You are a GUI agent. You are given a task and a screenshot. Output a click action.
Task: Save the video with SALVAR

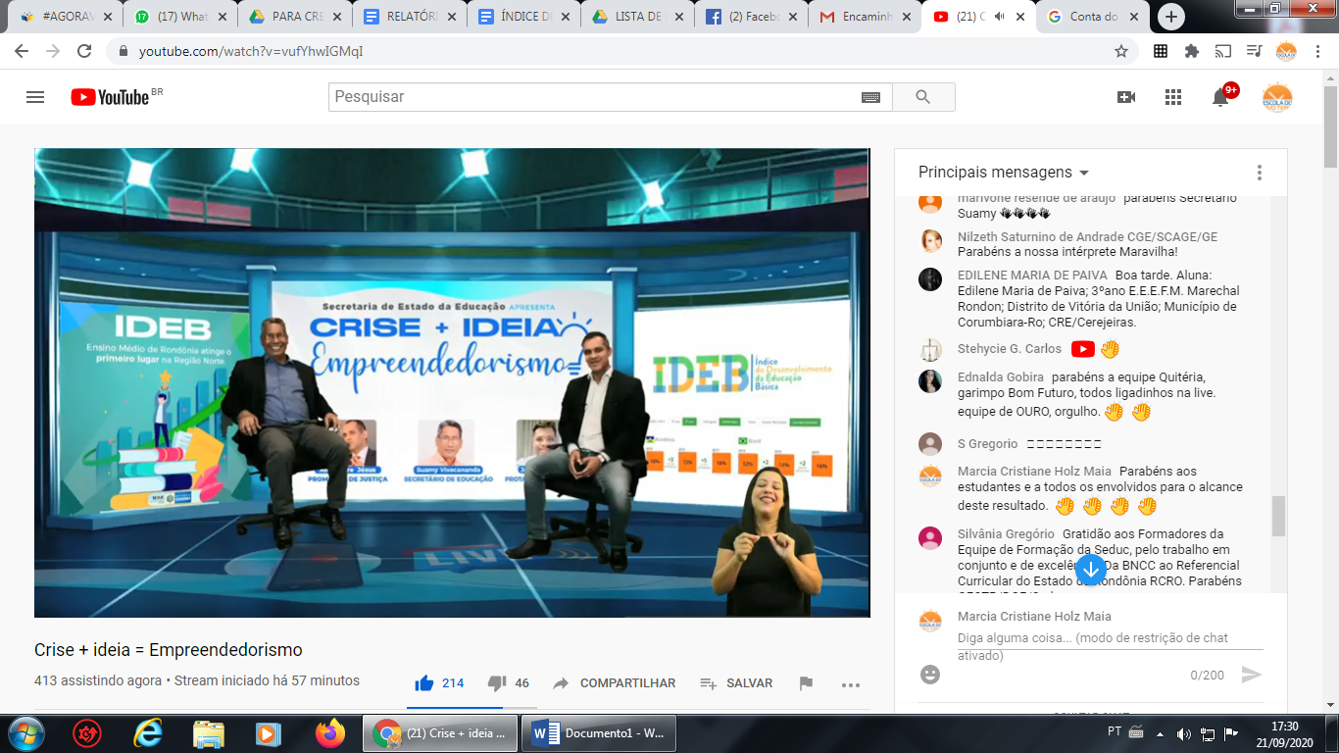click(x=736, y=683)
